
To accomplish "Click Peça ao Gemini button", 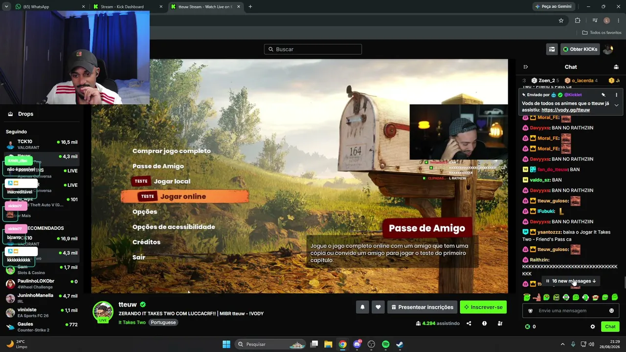I will (x=553, y=7).
